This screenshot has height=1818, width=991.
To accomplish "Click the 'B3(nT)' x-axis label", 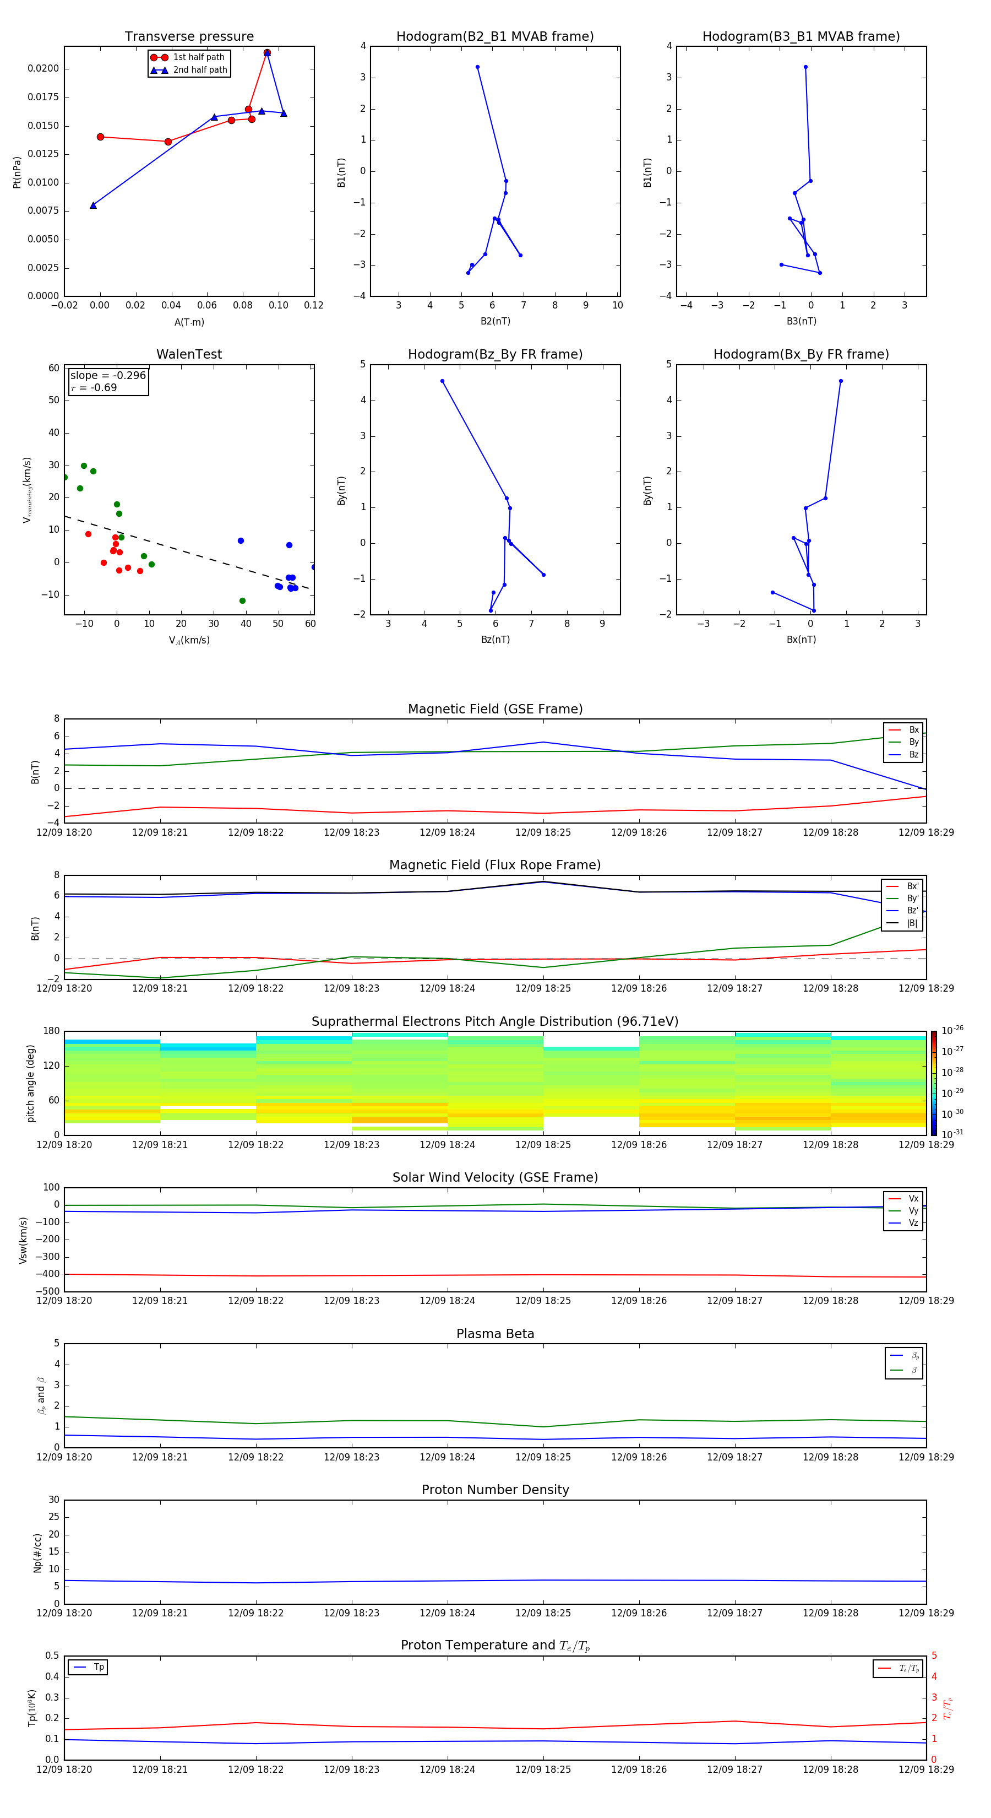I will pyautogui.click(x=801, y=321).
